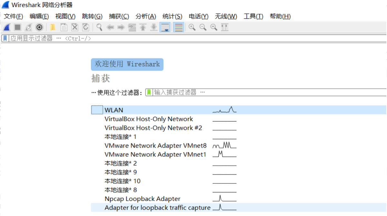
Task: Go back to previous packet arrow
Action: [x=110, y=27]
